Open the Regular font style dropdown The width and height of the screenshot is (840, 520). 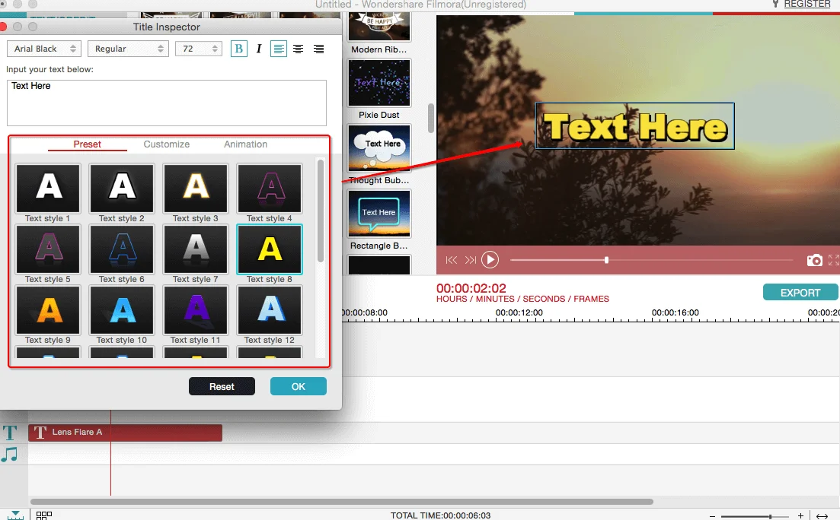tap(128, 49)
